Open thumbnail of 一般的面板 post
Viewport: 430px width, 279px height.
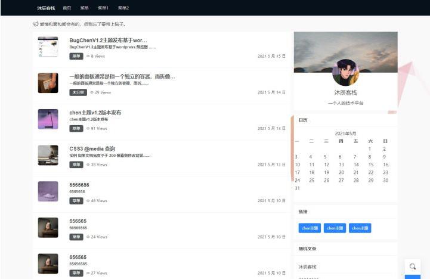pos(48,83)
